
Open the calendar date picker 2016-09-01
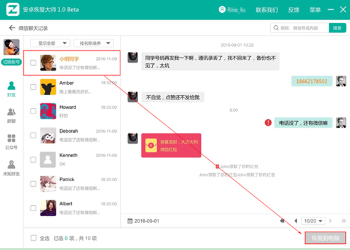143,221
